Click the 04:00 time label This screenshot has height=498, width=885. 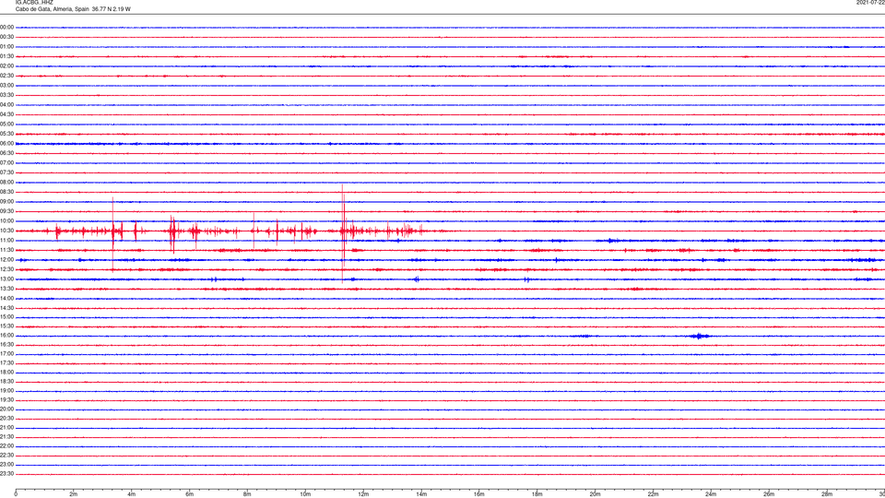coord(6,105)
